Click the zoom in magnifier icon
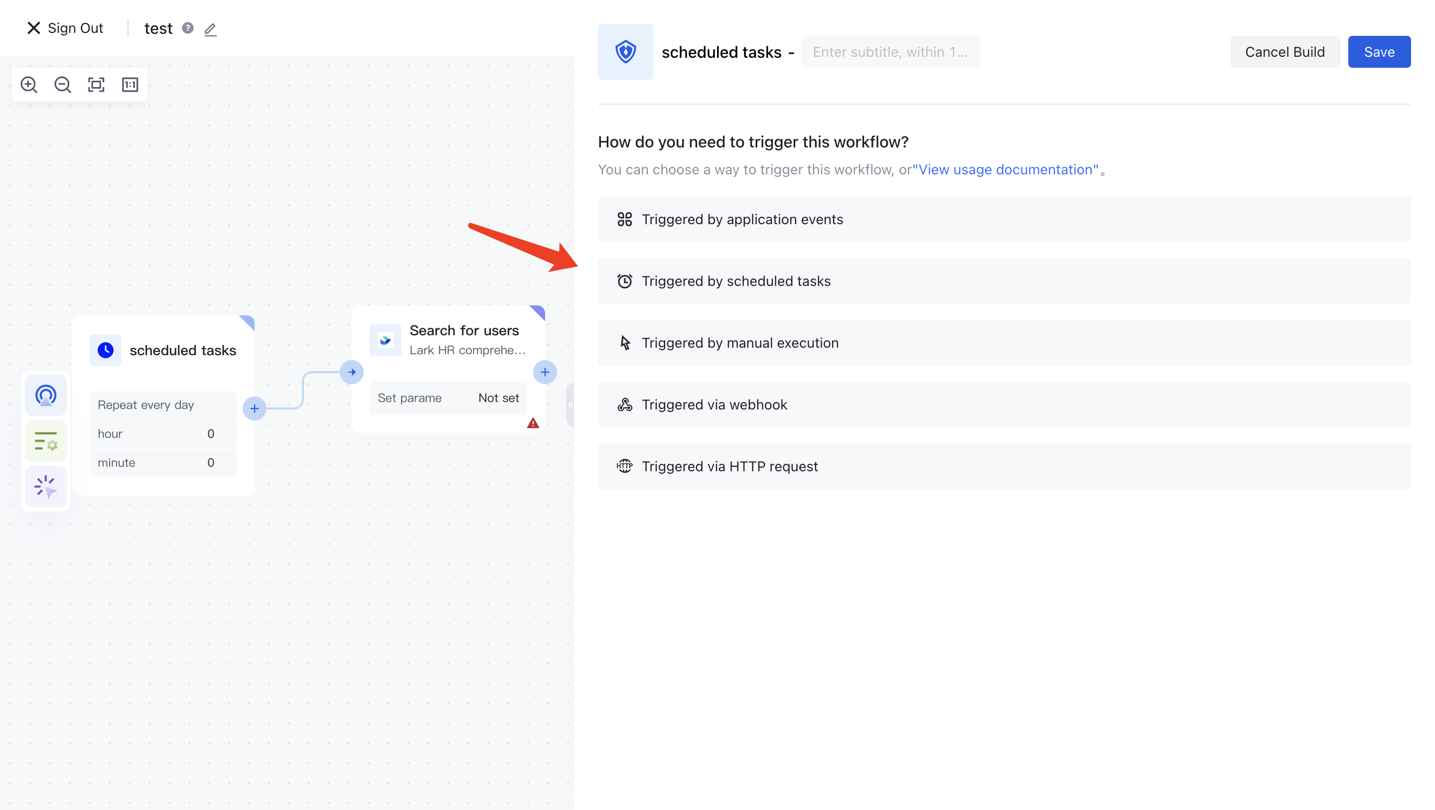 (x=29, y=85)
